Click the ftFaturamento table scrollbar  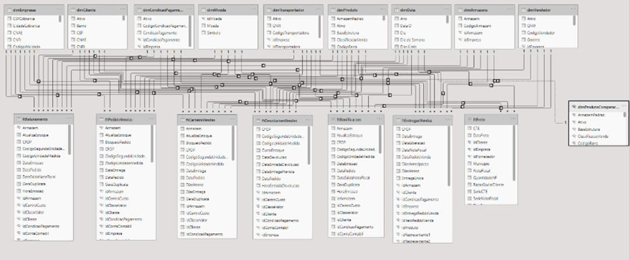[69, 140]
